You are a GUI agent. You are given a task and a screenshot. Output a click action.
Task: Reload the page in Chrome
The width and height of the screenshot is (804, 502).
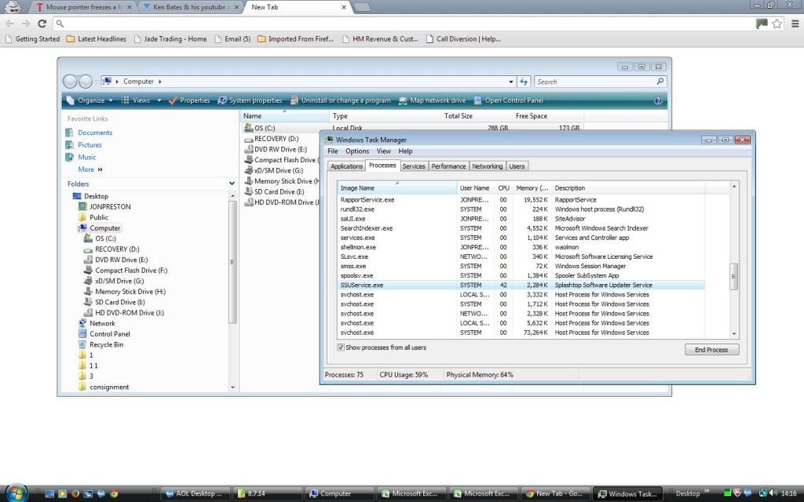point(42,24)
